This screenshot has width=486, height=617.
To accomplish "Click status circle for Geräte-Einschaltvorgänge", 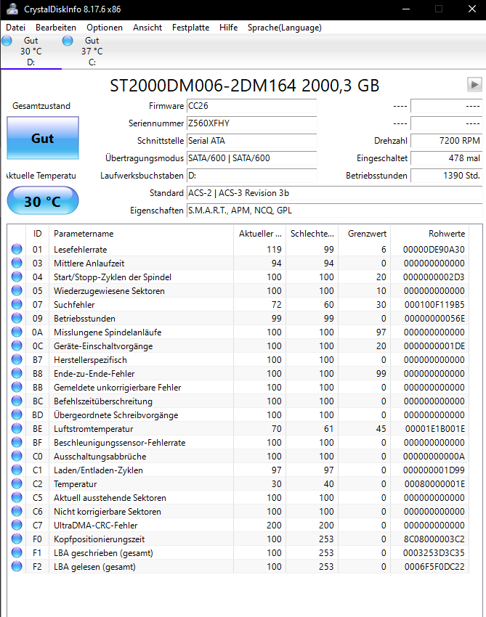I will point(17,346).
